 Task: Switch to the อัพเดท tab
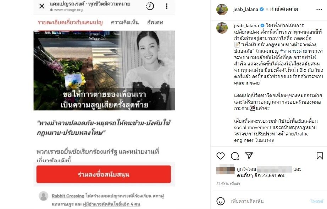coord(155,22)
